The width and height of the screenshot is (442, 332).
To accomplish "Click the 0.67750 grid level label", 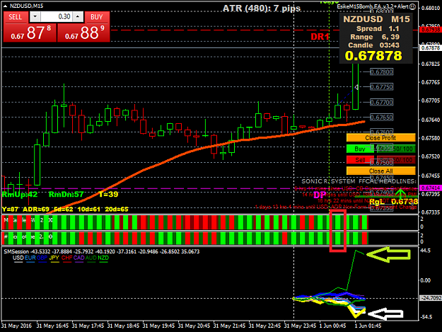I will click(381, 87).
